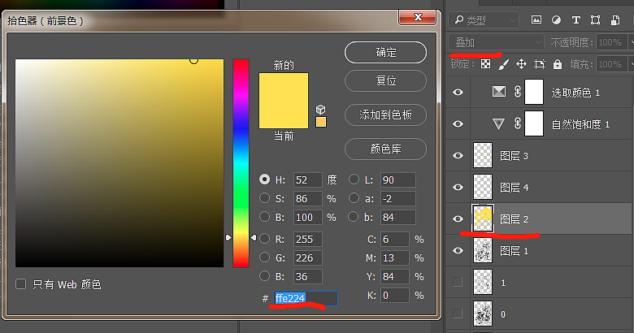Viewport: 634px width, 333px height.
Task: Select 图层 1 layer thumbnail
Action: coord(483,250)
